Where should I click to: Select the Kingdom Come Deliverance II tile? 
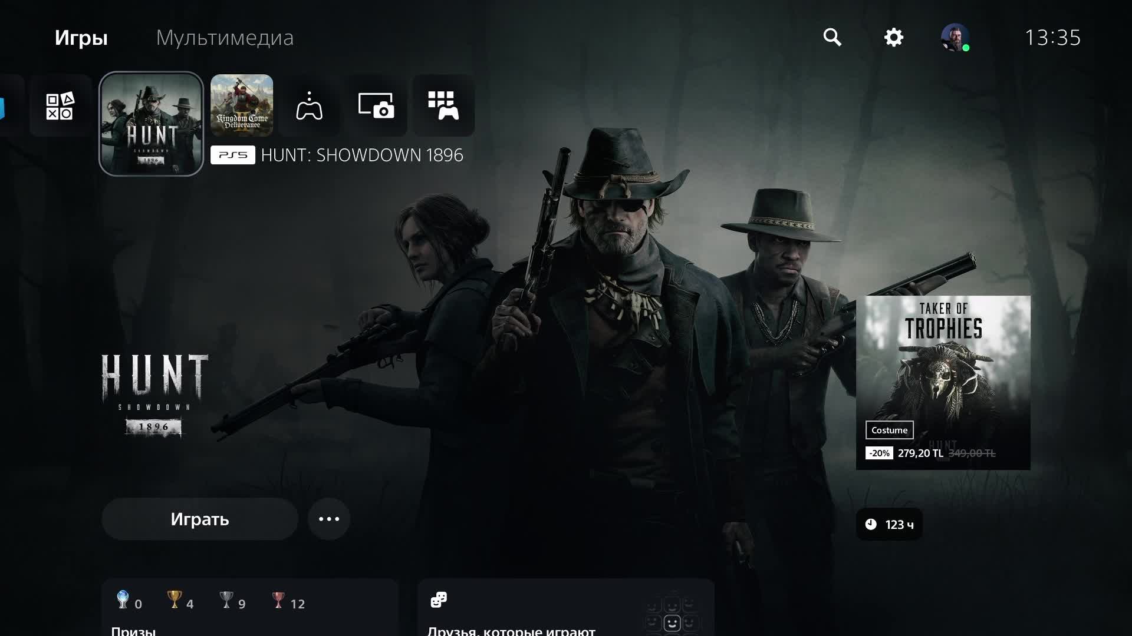tap(242, 105)
